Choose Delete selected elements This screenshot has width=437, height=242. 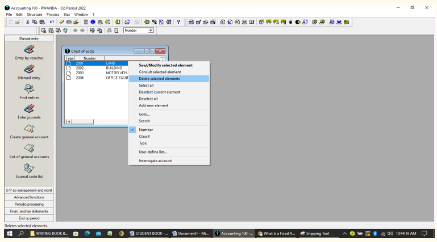click(169, 79)
